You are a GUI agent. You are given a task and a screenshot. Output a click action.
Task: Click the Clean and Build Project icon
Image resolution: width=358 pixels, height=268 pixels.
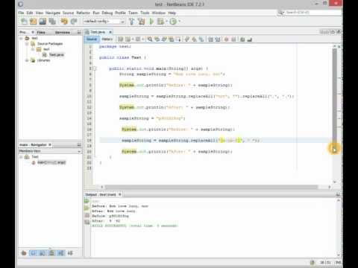(x=141, y=22)
